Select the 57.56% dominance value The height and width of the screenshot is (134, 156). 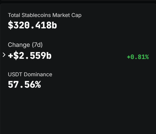[24, 85]
